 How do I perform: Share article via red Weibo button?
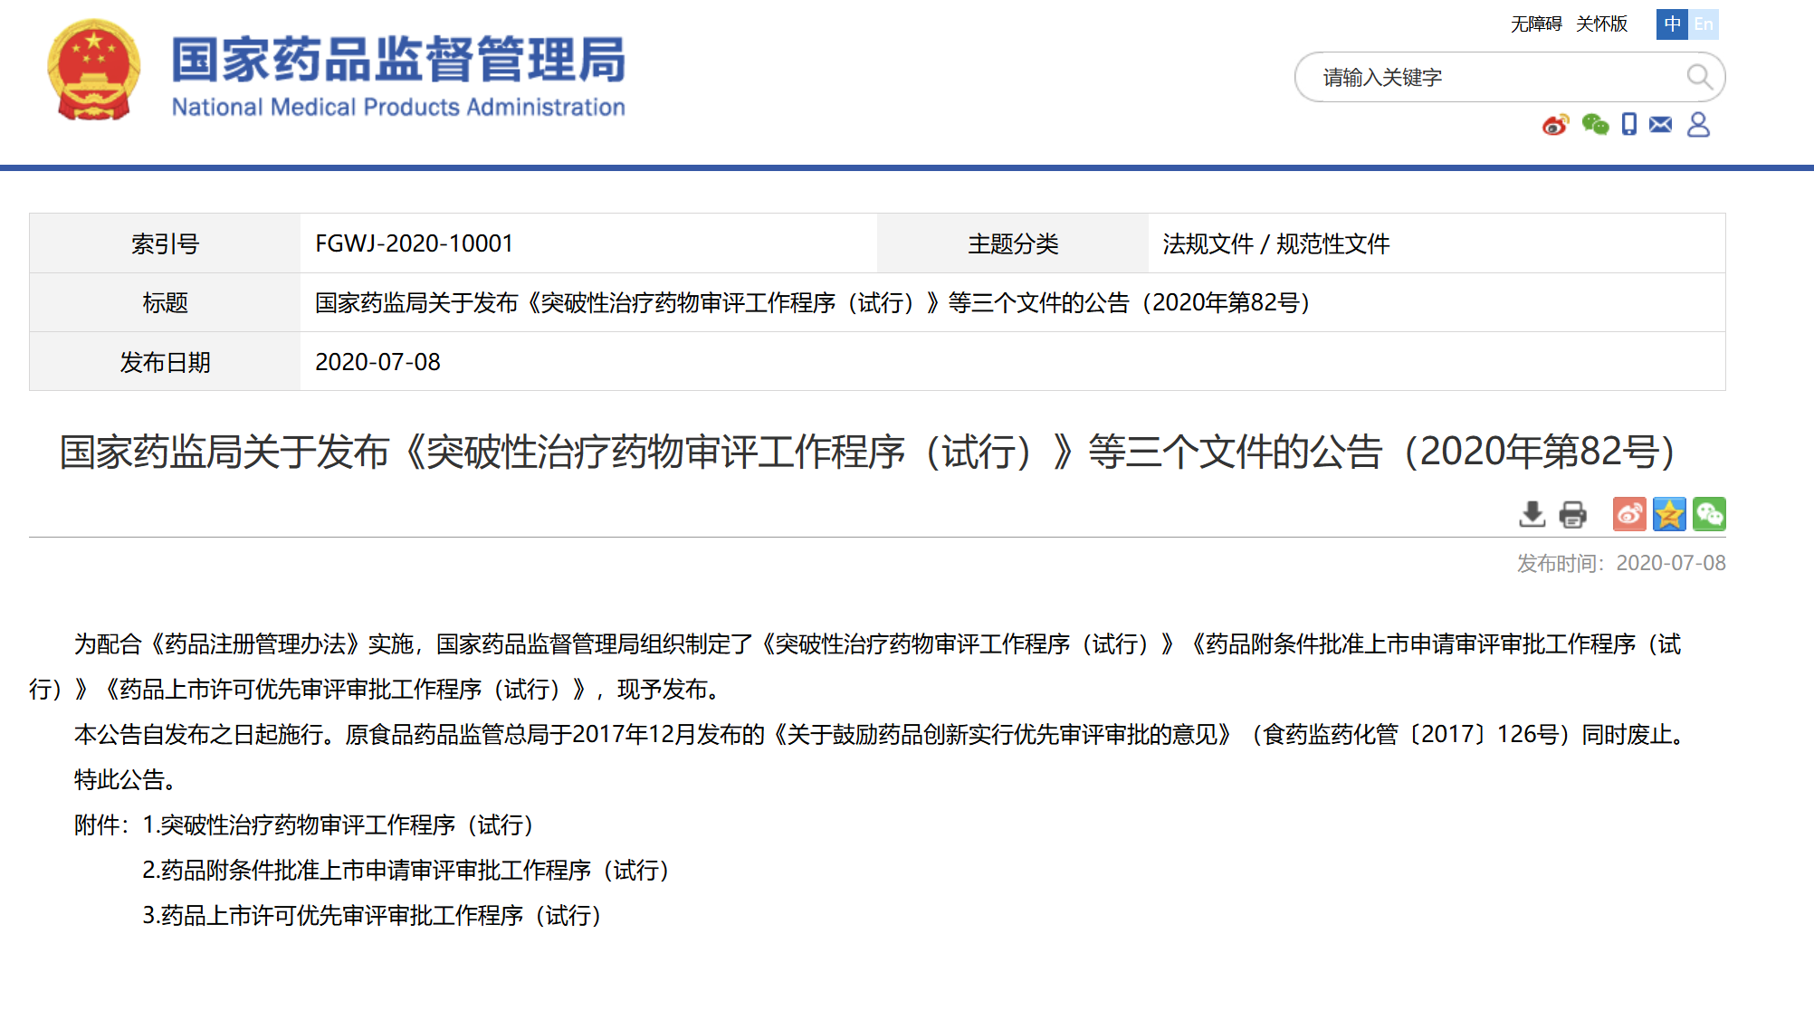pos(1629,514)
